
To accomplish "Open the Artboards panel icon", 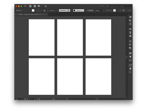I will point(130,72).
